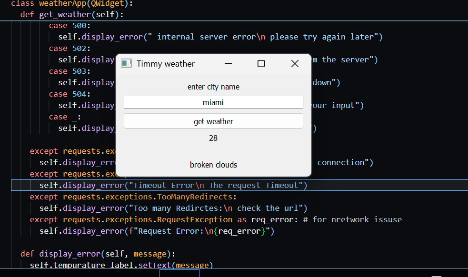Image resolution: width=468 pixels, height=277 pixels.
Task: Focus the city name field containing miami
Action: [213, 102]
